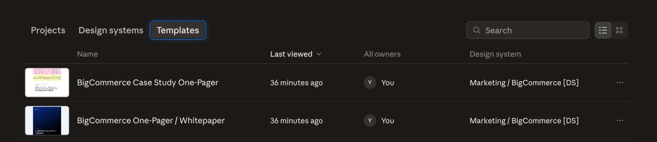Open BigCommerce Case Study One-Pager thumbnail
The height and width of the screenshot is (142, 657).
(x=47, y=83)
